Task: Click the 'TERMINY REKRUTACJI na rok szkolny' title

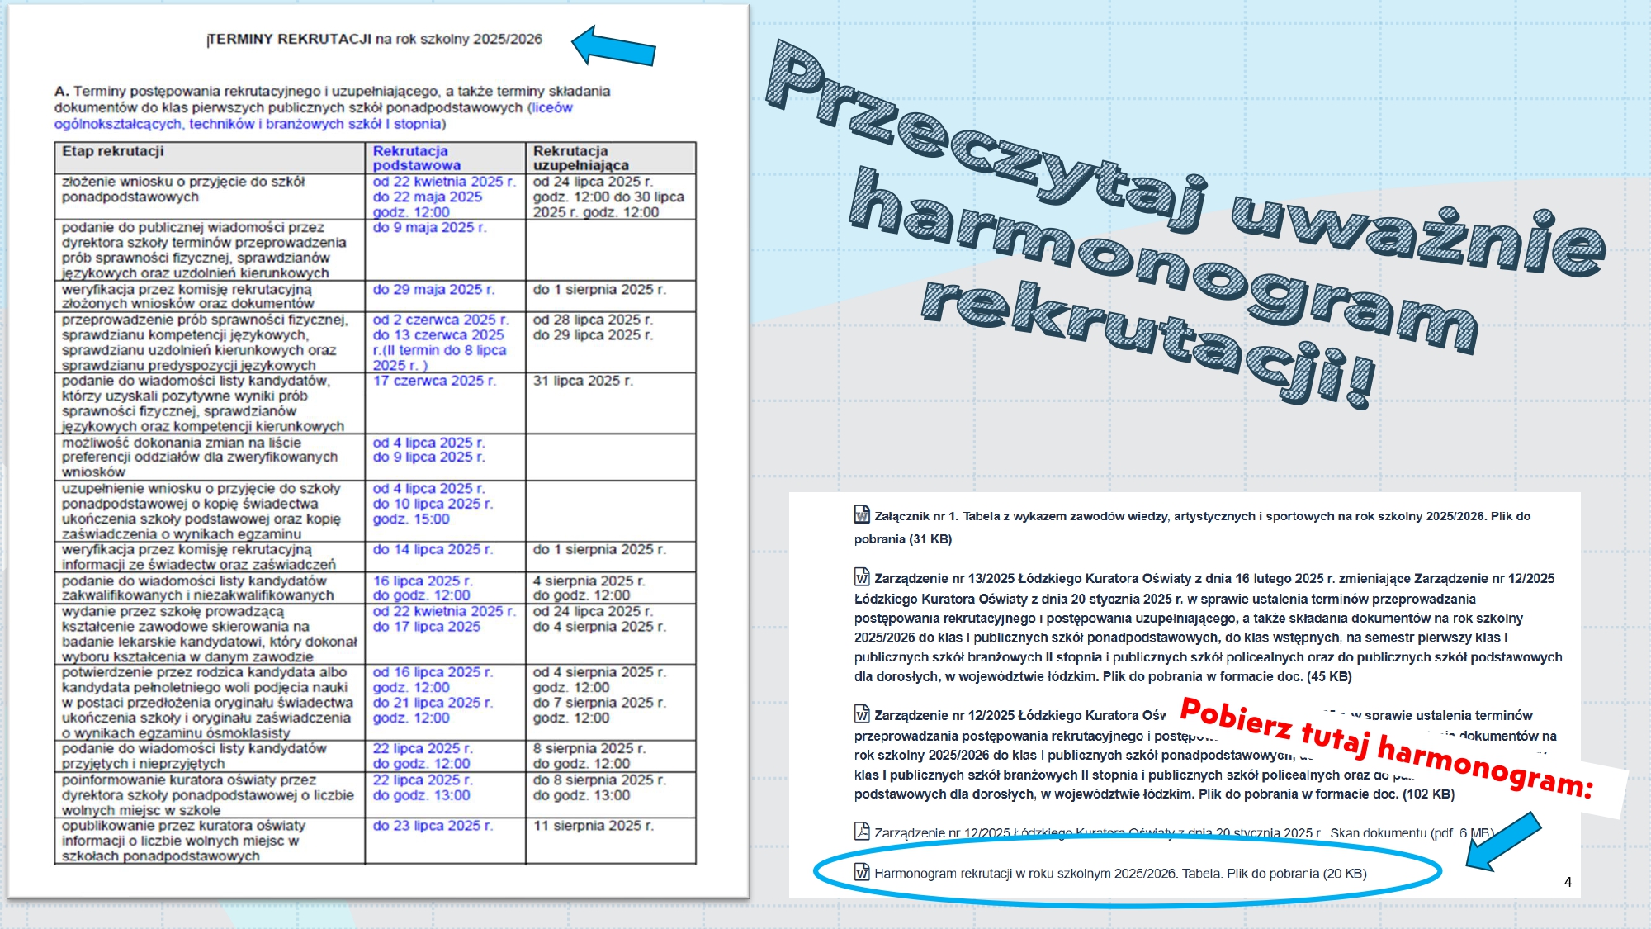Action: coord(375,39)
